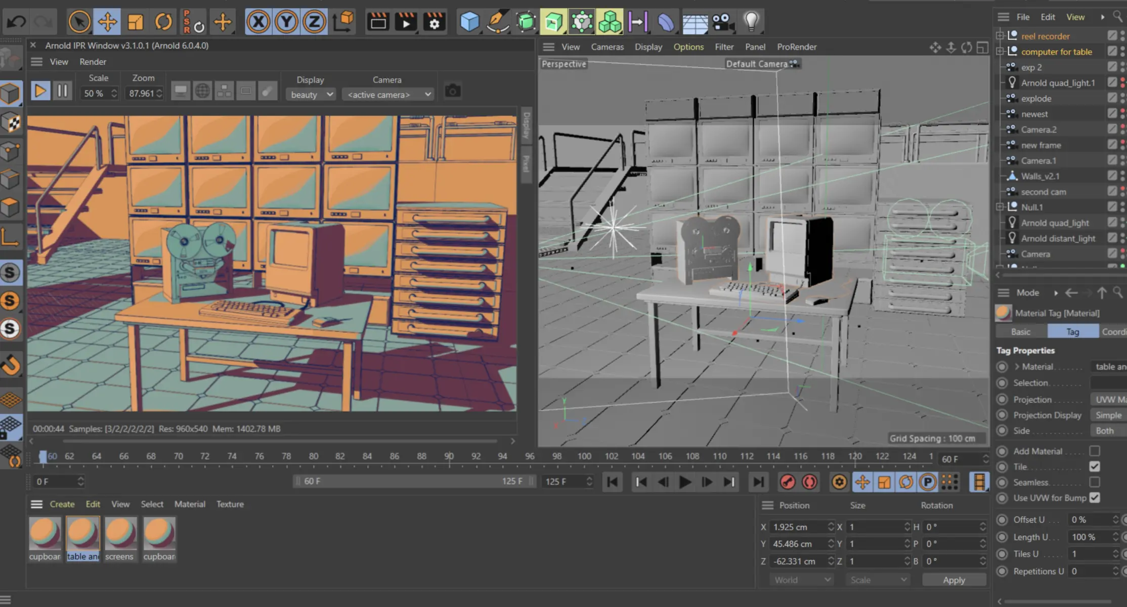Image resolution: width=1127 pixels, height=607 pixels.
Task: Click the IPR Scale 50% field
Action: 99,94
